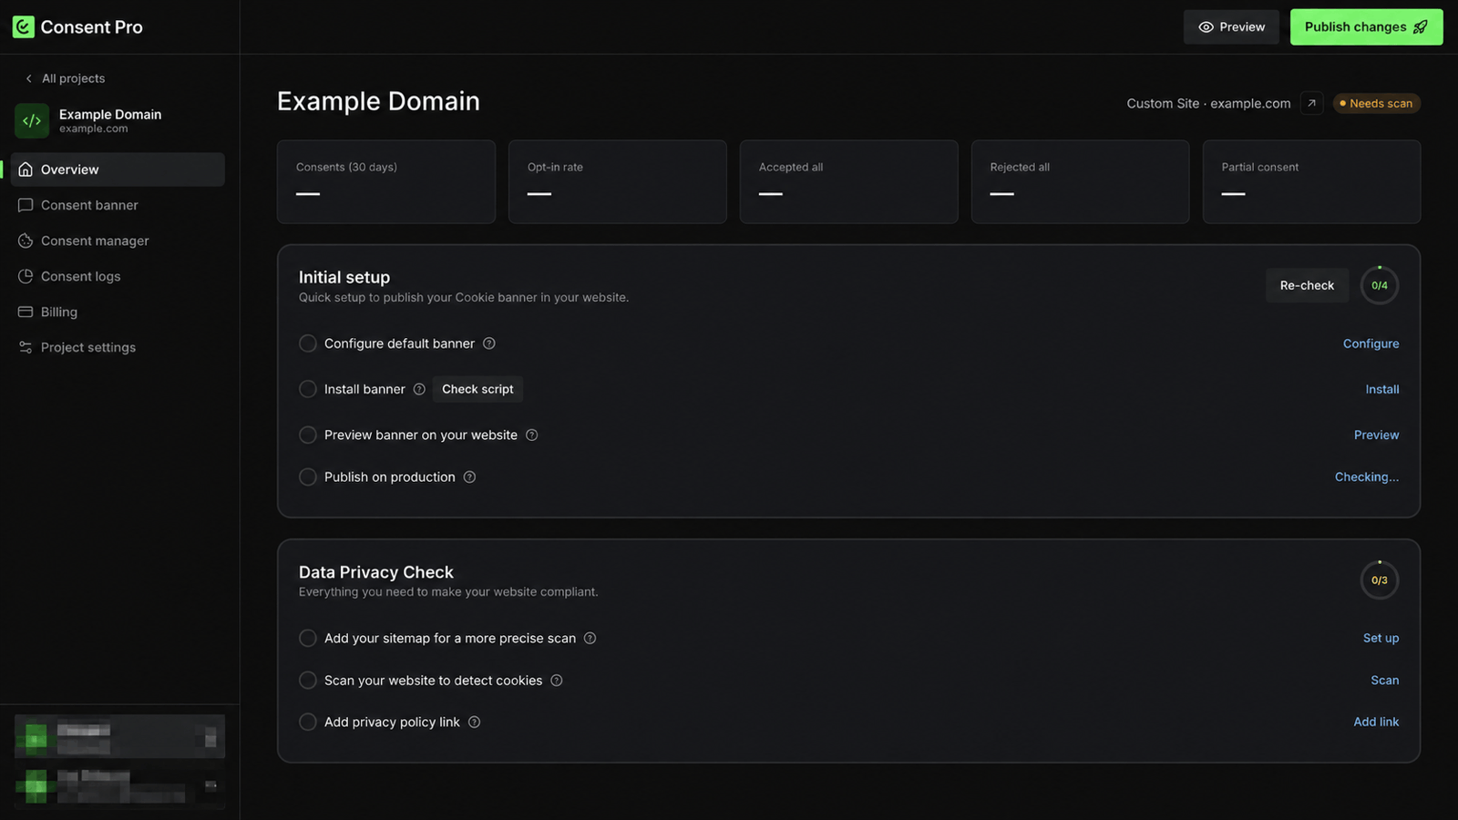This screenshot has height=820, width=1458.
Task: Click the Set up link for sitemap
Action: click(x=1381, y=639)
